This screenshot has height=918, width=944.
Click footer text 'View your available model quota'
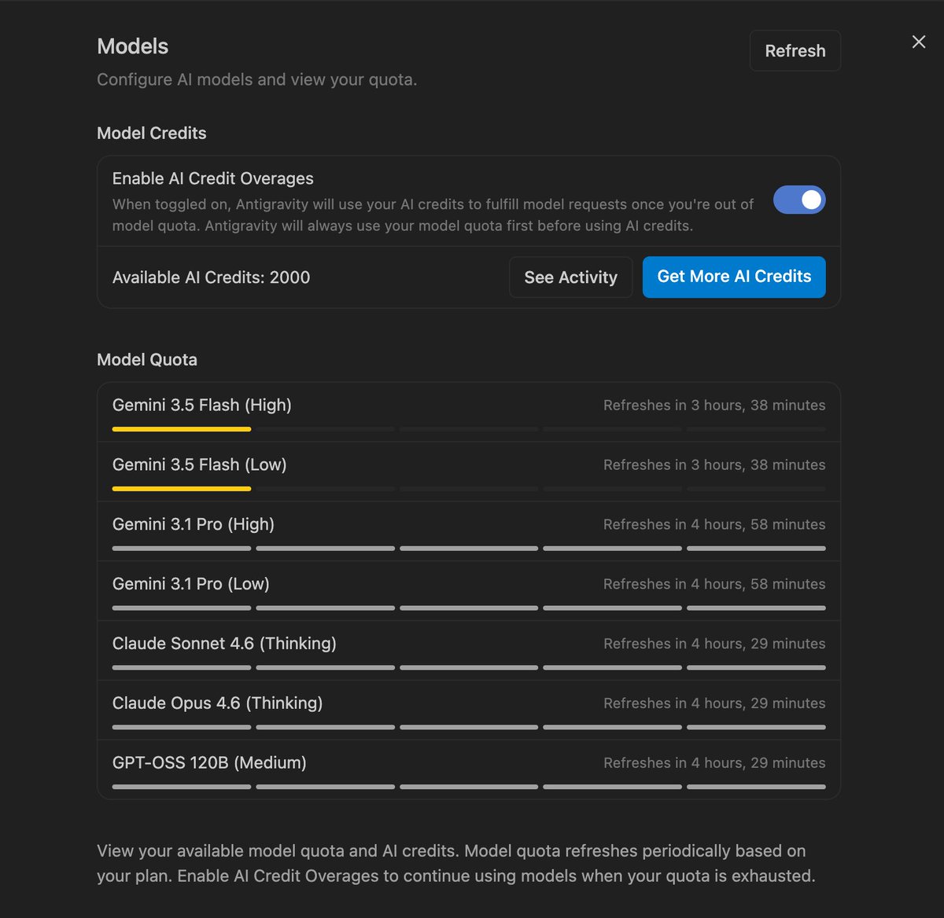pos(455,864)
